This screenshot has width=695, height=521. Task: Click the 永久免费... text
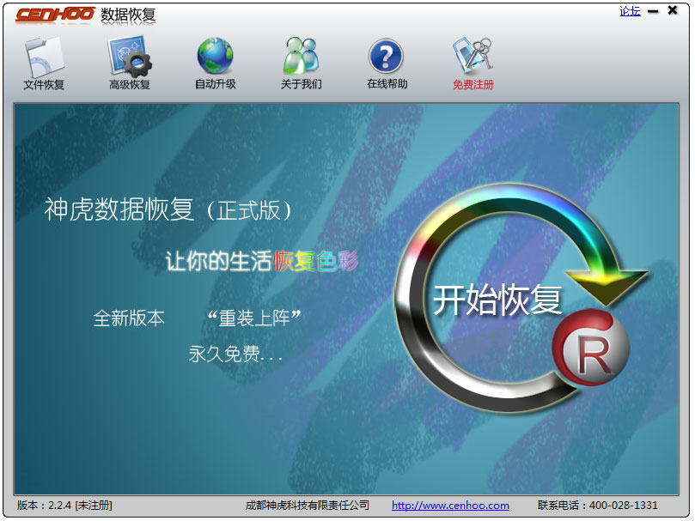pos(235,354)
